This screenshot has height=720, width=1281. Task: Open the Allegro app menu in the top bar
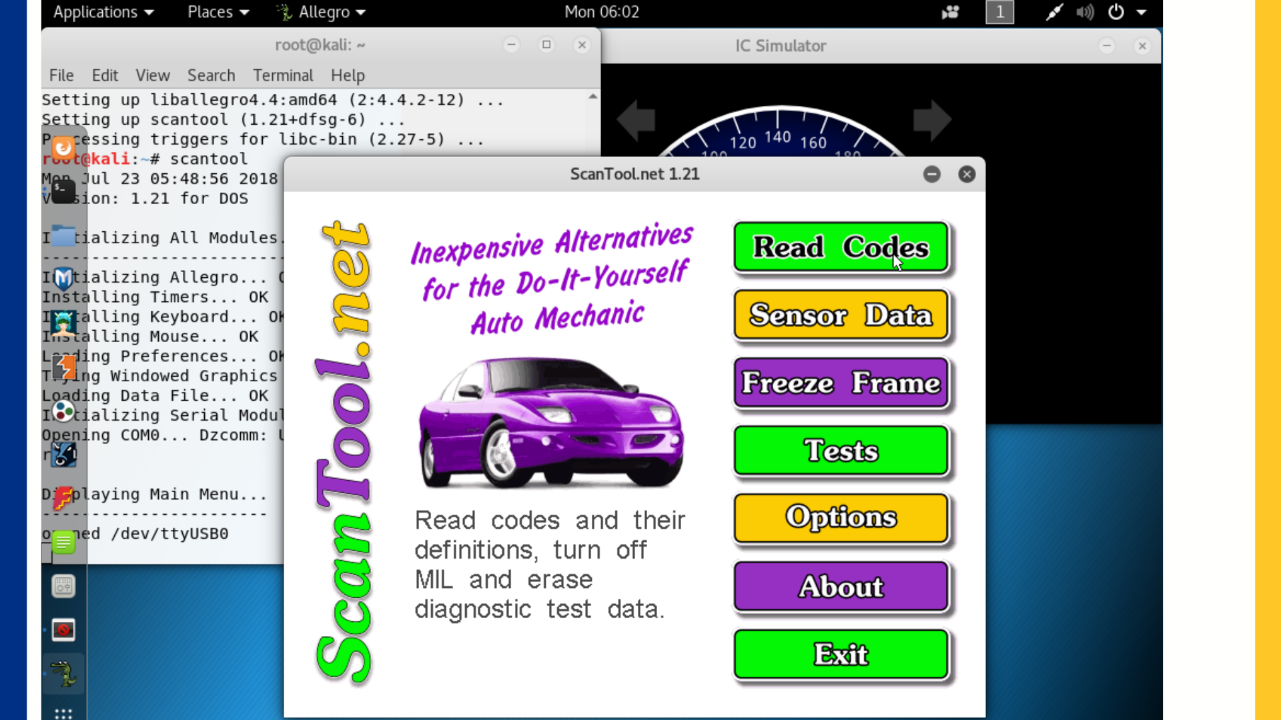323,12
